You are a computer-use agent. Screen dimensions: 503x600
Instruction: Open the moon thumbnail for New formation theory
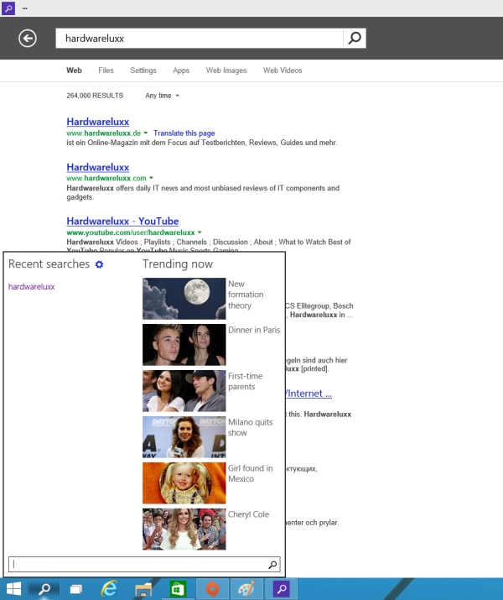tap(184, 299)
